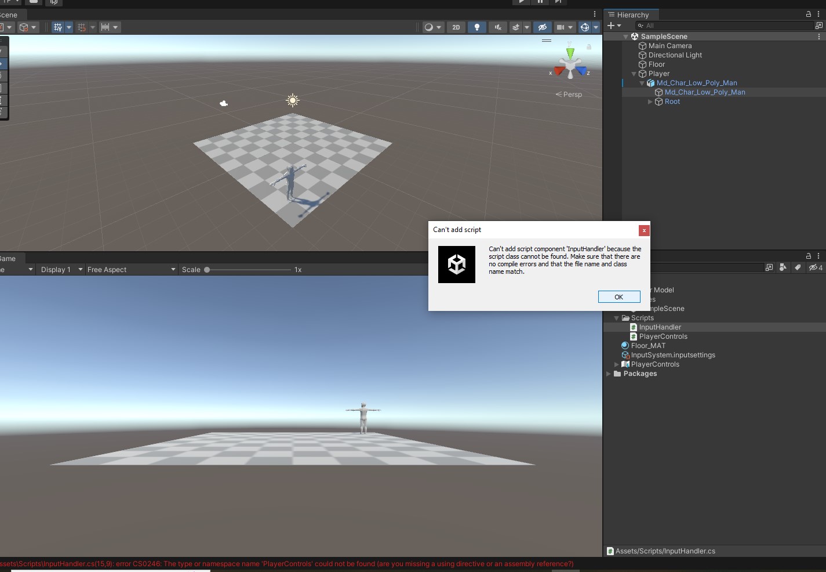Open SampleScene context options menu
The width and height of the screenshot is (826, 572).
pos(819,36)
